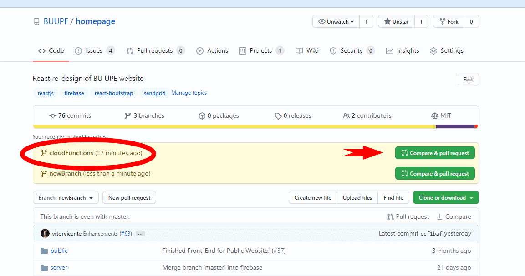This screenshot has width=525, height=276.
Task: Open the vitorvicente author link
Action: pyautogui.click(x=66, y=234)
